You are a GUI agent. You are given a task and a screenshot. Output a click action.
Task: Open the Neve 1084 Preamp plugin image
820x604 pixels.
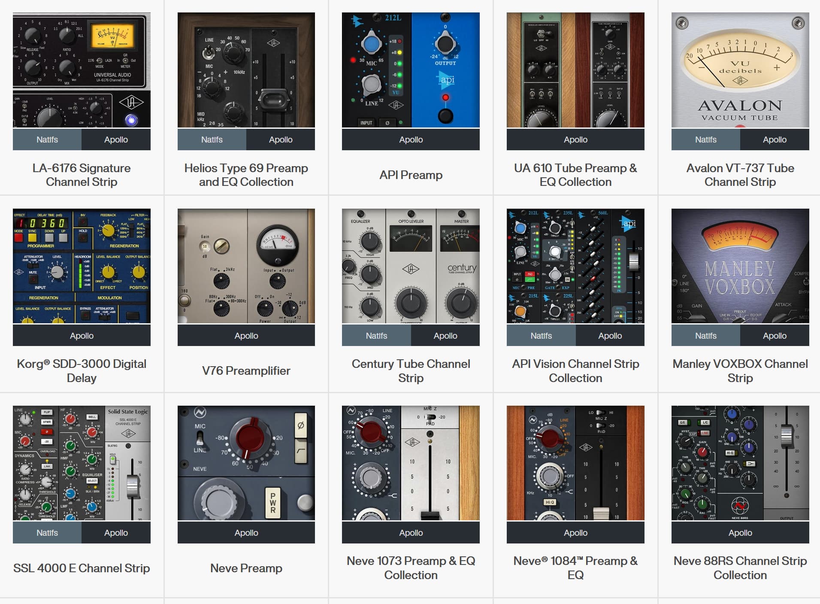[575, 463]
